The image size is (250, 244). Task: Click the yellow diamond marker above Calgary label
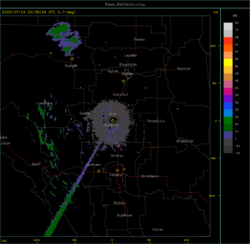tap(117, 171)
